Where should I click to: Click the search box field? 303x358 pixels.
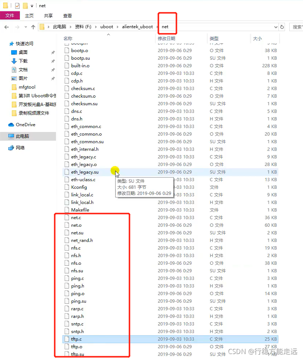point(296,27)
